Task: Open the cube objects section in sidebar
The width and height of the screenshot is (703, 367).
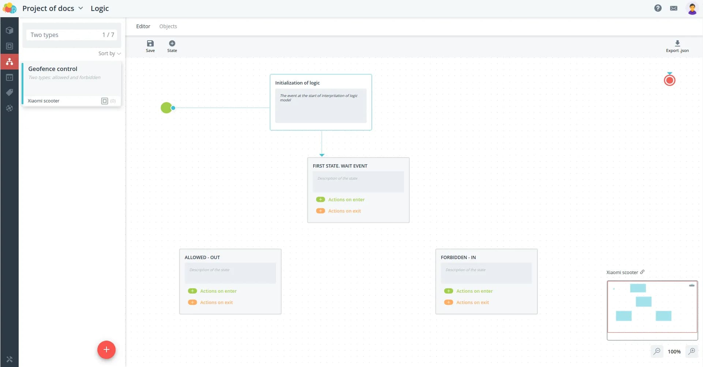Action: [x=10, y=30]
